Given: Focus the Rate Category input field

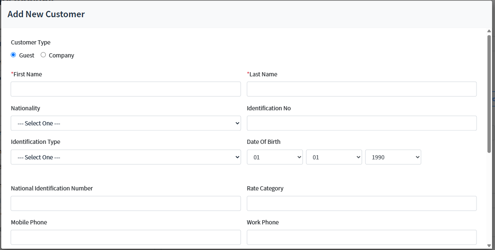Looking at the screenshot, I should pyautogui.click(x=362, y=203).
